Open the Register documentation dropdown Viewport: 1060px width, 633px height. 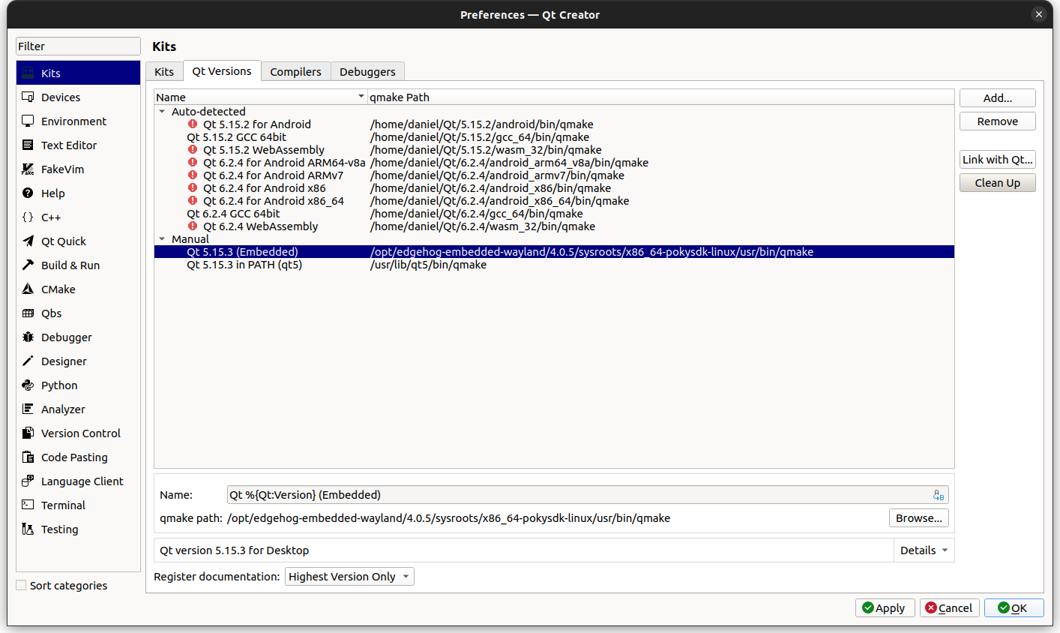point(349,576)
